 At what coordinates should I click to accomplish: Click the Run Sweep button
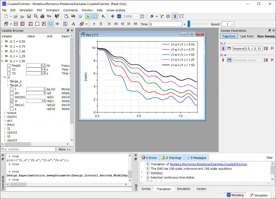(266, 36)
